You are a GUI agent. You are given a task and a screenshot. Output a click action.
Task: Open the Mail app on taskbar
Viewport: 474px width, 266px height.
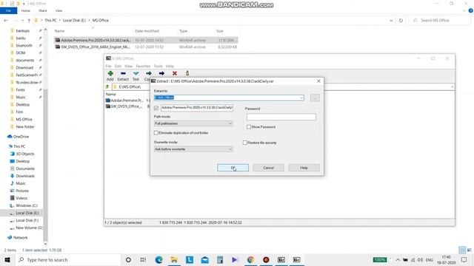coord(204,259)
